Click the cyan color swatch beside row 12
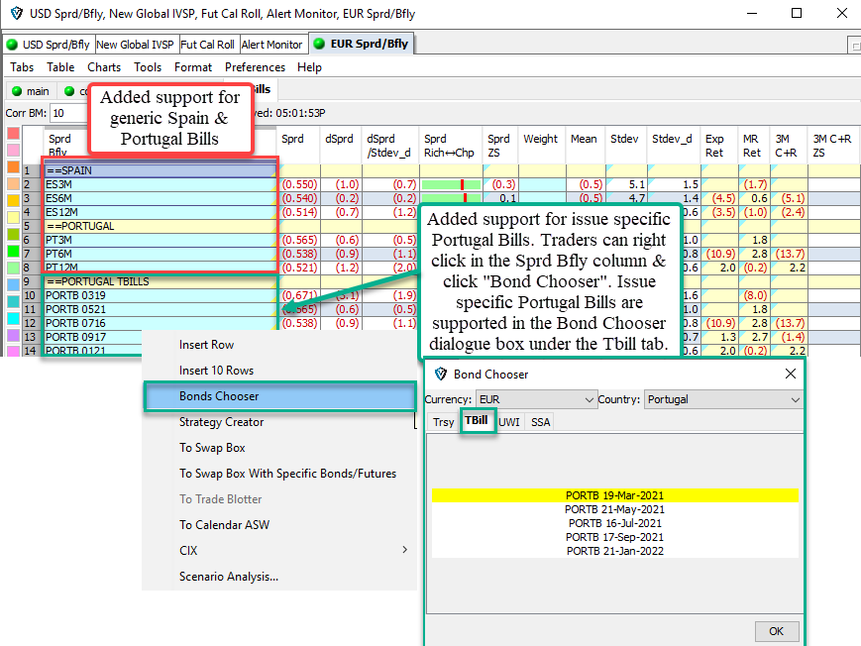Viewport: 861px width, 646px height. click(13, 319)
